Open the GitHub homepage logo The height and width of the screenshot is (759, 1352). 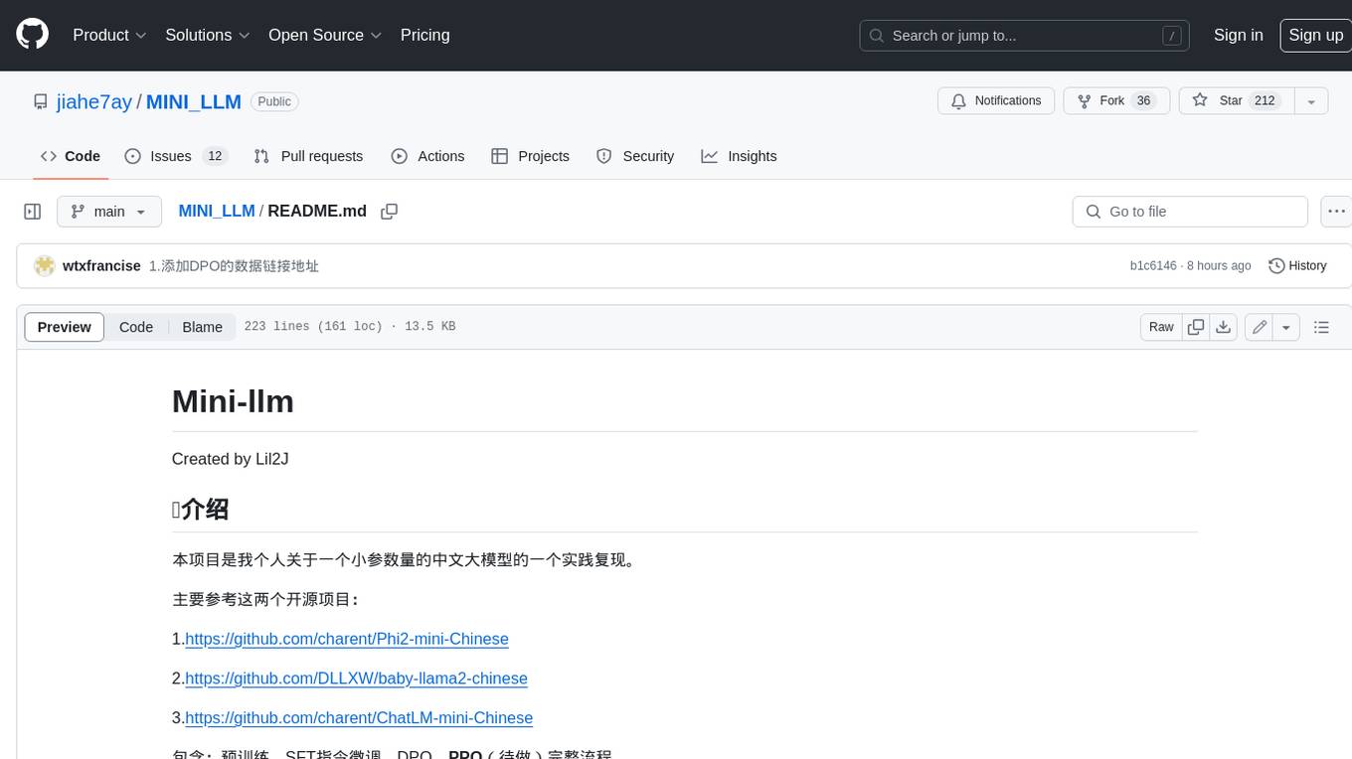point(32,35)
